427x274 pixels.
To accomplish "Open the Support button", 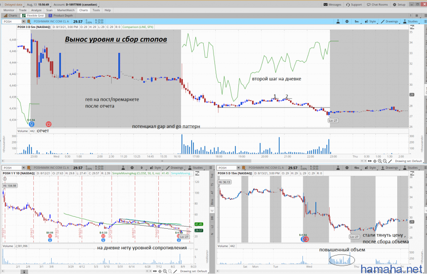I will tap(354, 4).
